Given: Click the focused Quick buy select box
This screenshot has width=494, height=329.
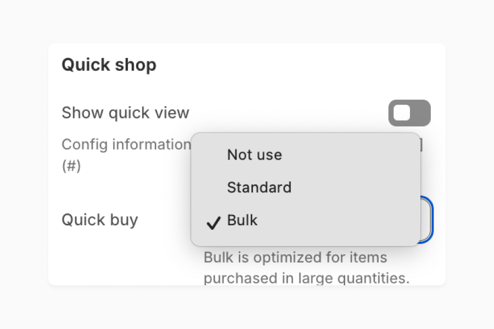Looking at the screenshot, I should 426,220.
